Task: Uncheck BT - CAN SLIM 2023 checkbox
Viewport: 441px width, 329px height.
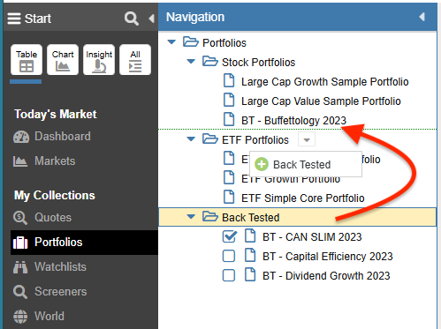Action: 229,236
